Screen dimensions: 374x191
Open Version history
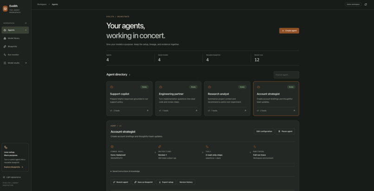coord(186,182)
